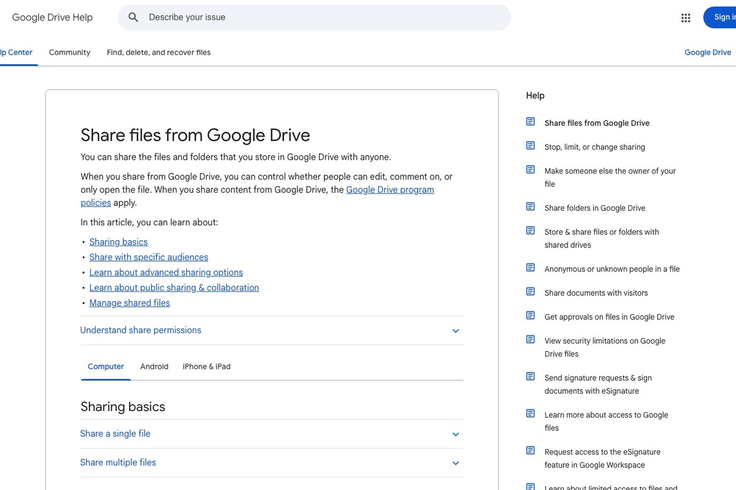Click article icon beside Make someone else the owner

point(531,170)
